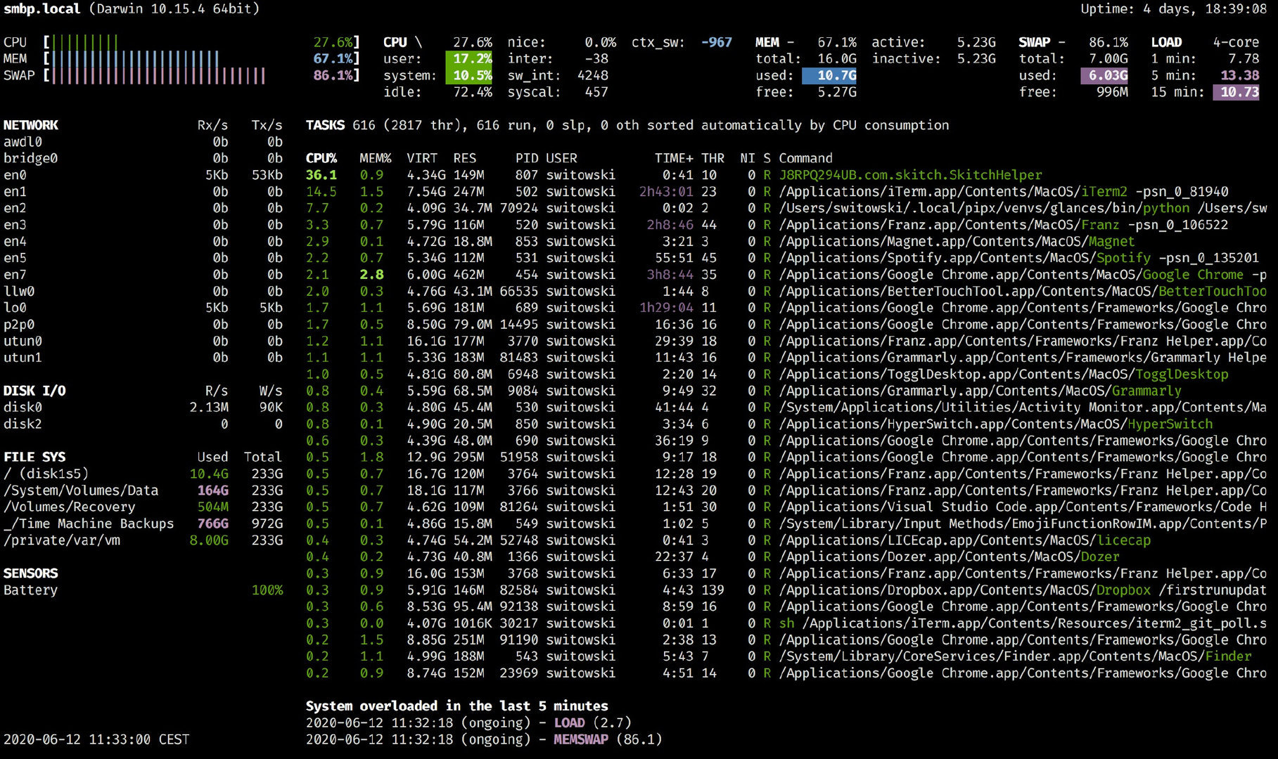Click the NETWORK section heading
The height and width of the screenshot is (759, 1278).
click(31, 125)
